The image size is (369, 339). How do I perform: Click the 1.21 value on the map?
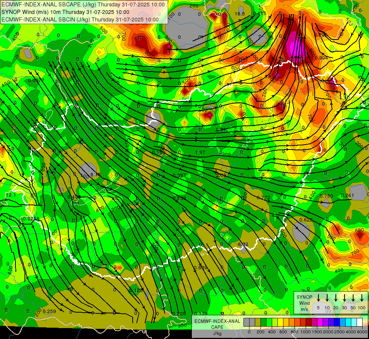tap(221, 130)
